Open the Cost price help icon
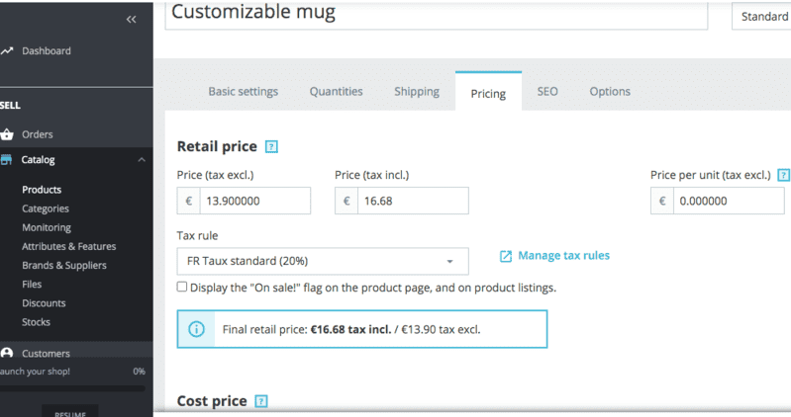 [x=260, y=401]
